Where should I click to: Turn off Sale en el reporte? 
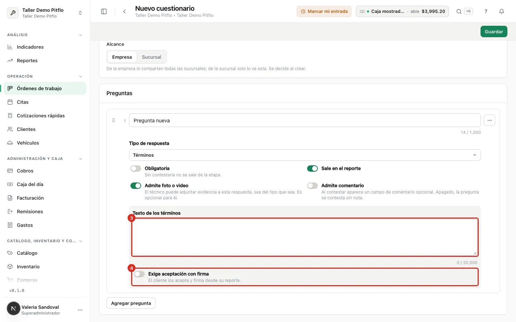click(312, 169)
